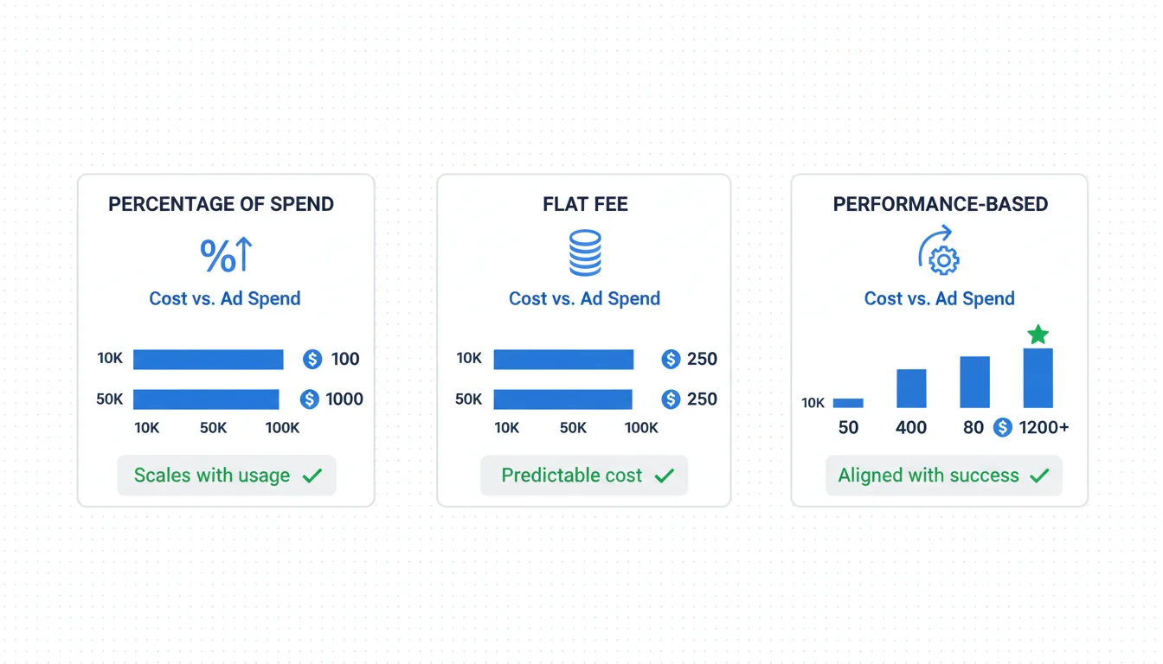1163x664 pixels.
Task: Click the green star above the tallest bar
Action: pos(1038,335)
